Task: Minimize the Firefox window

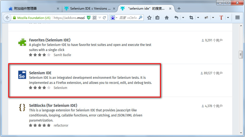Action: click(x=220, y=3)
